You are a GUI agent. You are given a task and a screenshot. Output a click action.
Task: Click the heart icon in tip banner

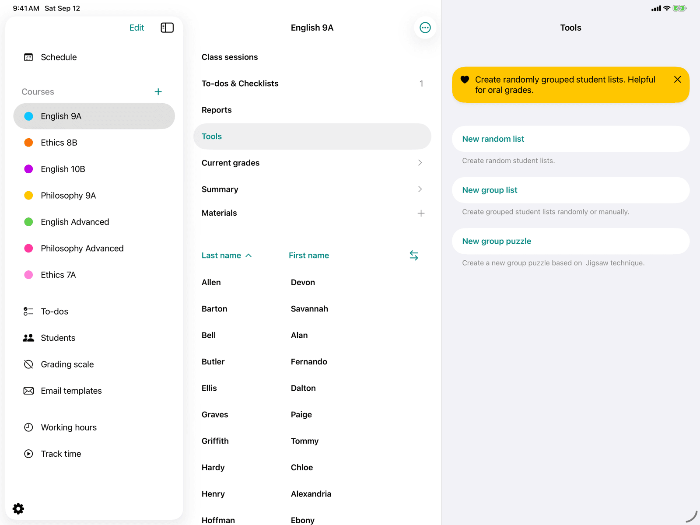click(465, 80)
